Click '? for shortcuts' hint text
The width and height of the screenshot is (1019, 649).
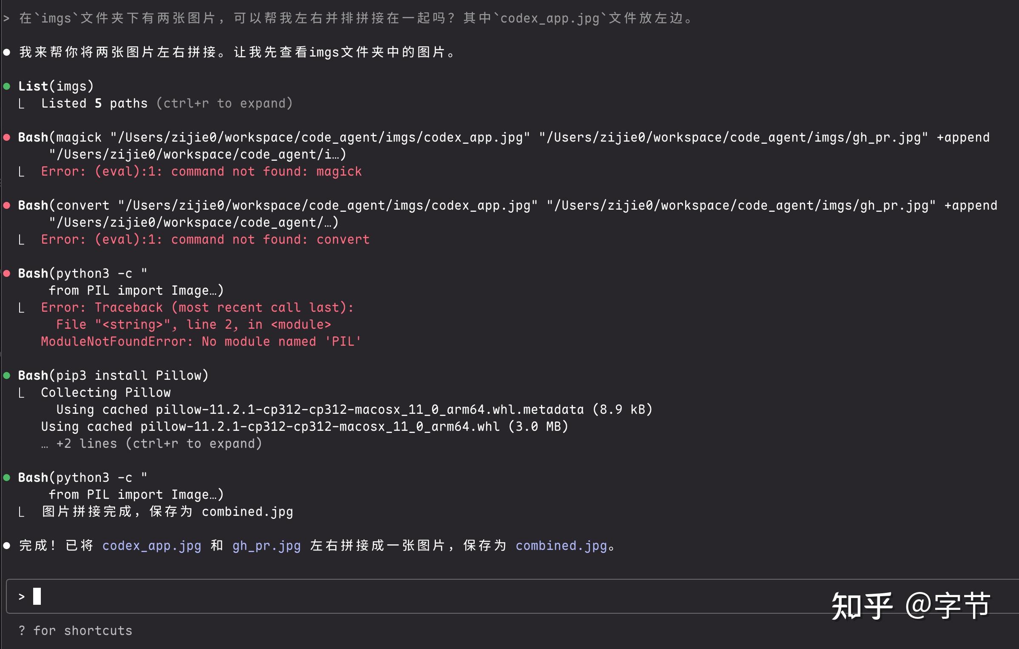[75, 631]
